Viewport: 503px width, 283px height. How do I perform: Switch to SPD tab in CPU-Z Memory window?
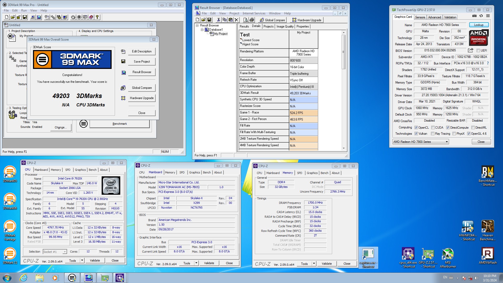299,173
